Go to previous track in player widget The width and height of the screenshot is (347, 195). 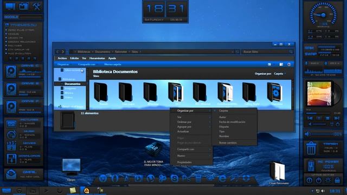click(310, 118)
